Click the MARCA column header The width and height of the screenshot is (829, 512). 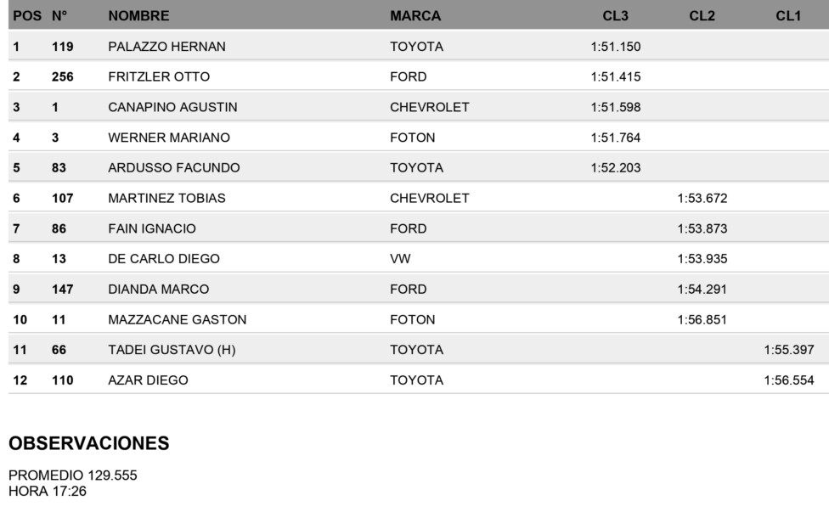415,16
